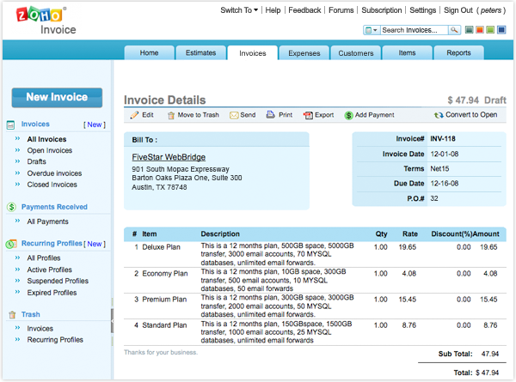Open FiveStar WebBridge customer link
Viewport: 516px width, 382px height.
pos(169,157)
